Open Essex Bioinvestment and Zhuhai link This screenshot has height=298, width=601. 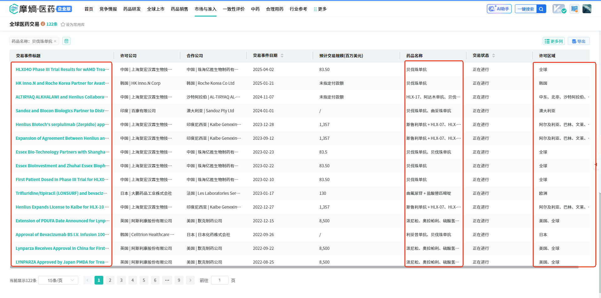pos(62,166)
